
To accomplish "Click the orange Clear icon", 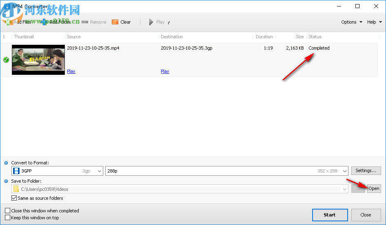I will click(x=115, y=22).
